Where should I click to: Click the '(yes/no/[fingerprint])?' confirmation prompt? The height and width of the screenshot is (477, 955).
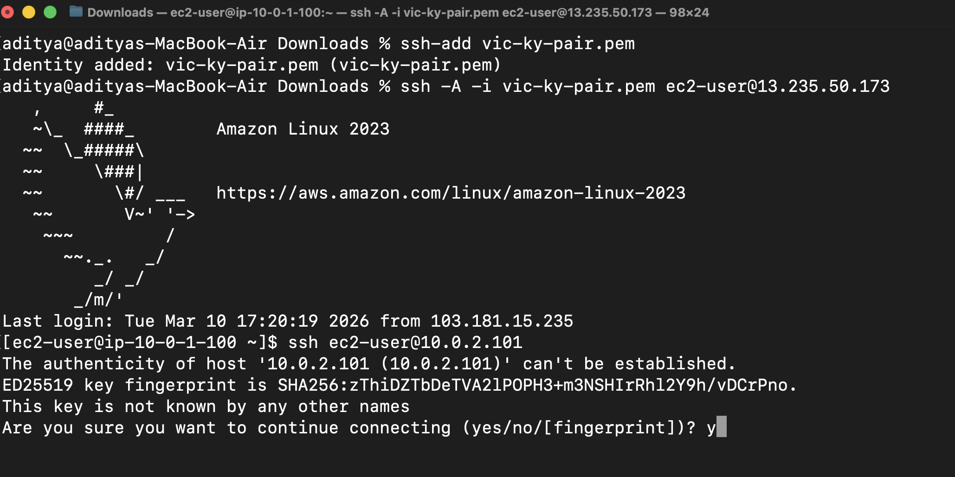(x=579, y=428)
